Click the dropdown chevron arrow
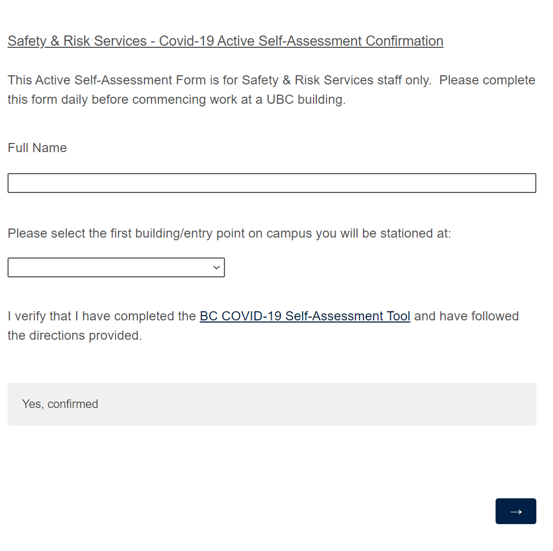Screen dimensions: 553x551 click(216, 268)
